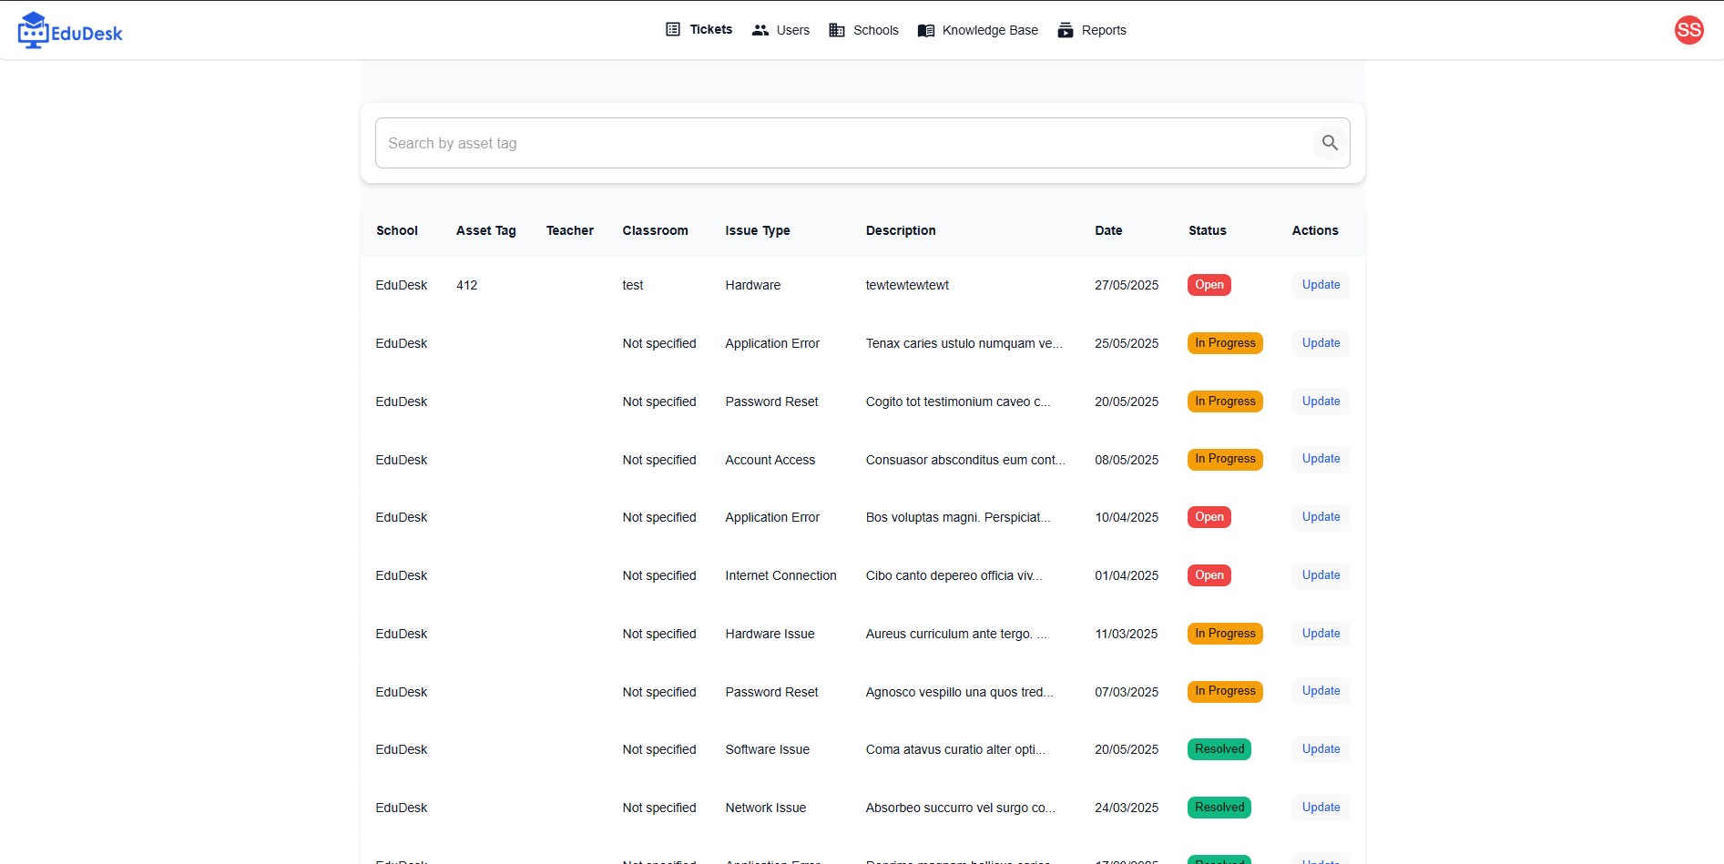Click the Status column header
This screenshot has width=1724, height=864.
(1207, 230)
